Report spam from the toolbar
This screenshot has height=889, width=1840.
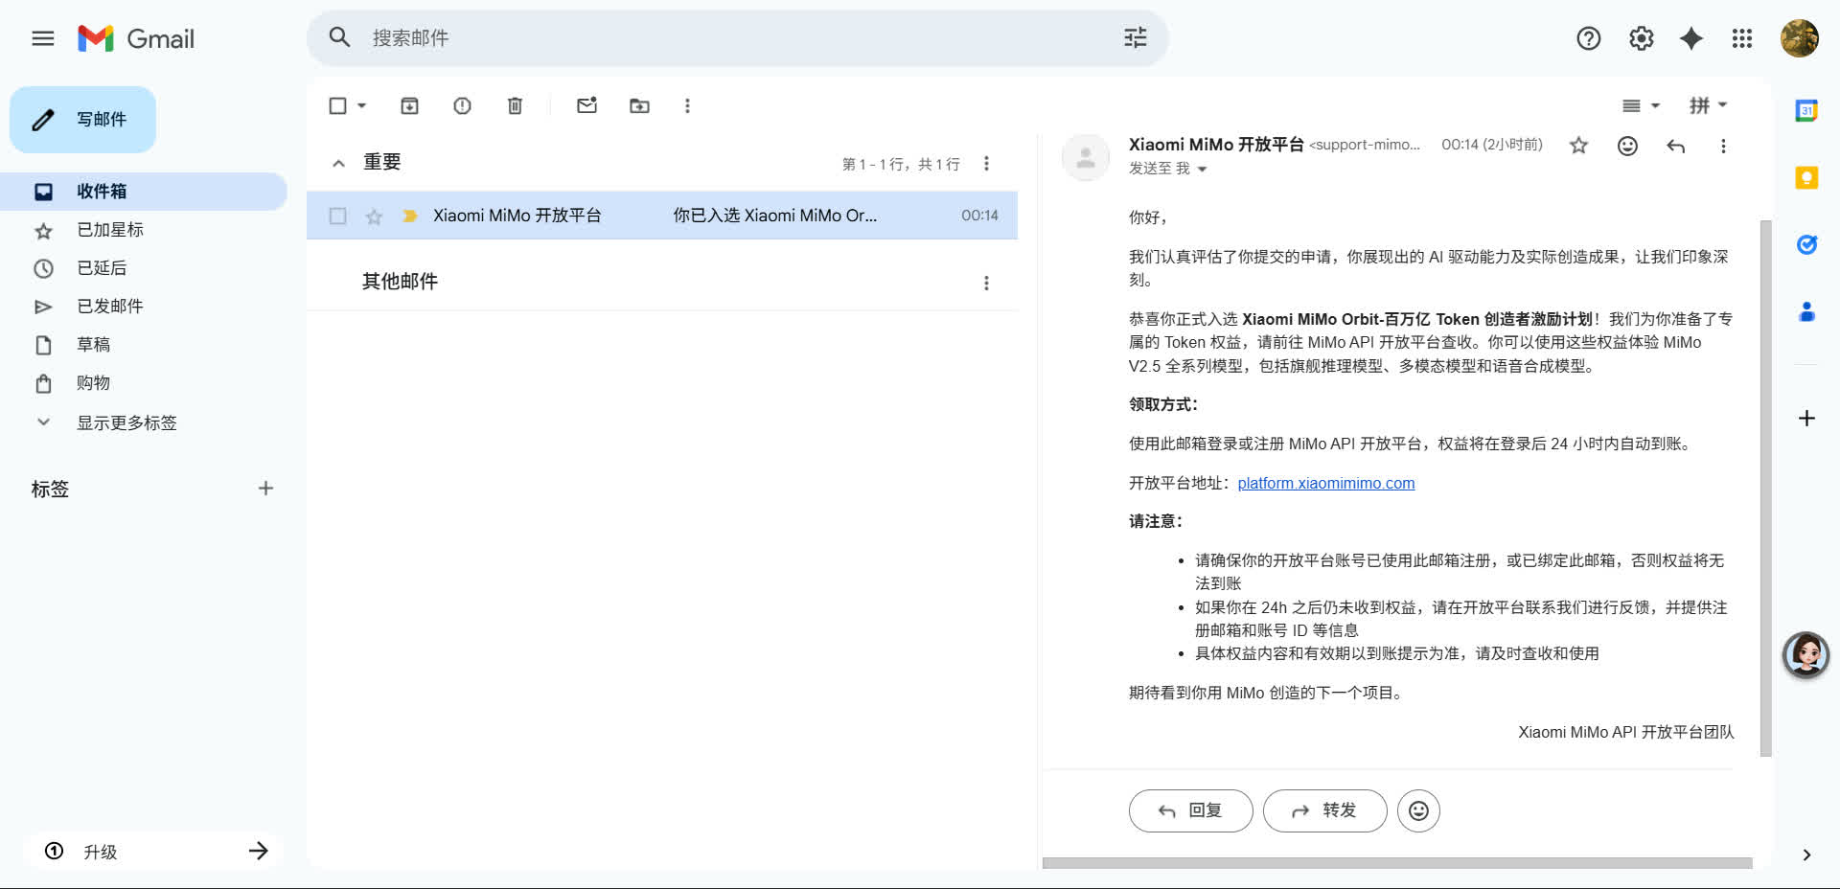(462, 105)
